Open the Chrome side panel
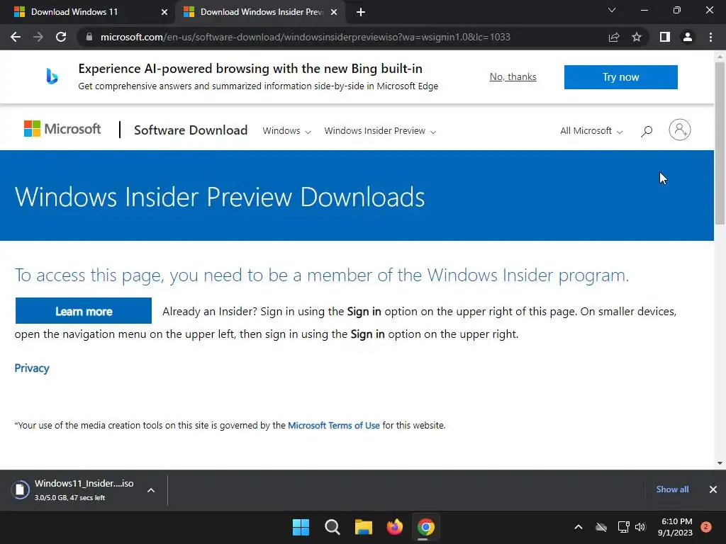The height and width of the screenshot is (544, 726). pyautogui.click(x=665, y=37)
